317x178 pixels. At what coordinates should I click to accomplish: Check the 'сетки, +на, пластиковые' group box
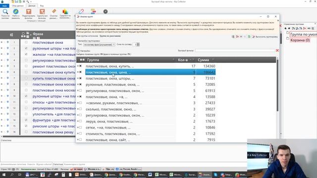coord(80,128)
